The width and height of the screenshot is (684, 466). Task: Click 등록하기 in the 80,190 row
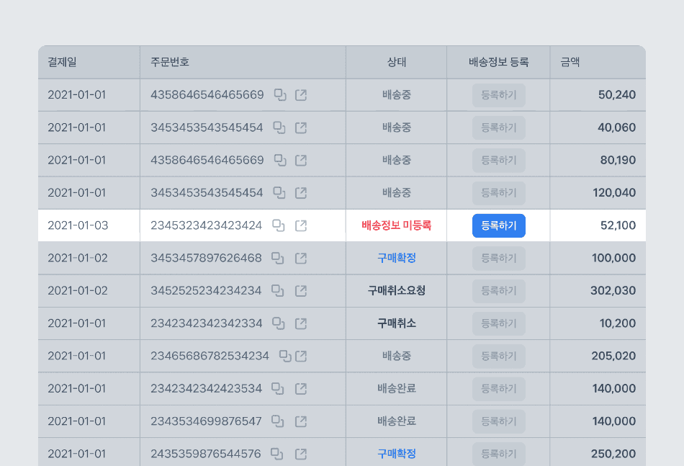point(499,161)
